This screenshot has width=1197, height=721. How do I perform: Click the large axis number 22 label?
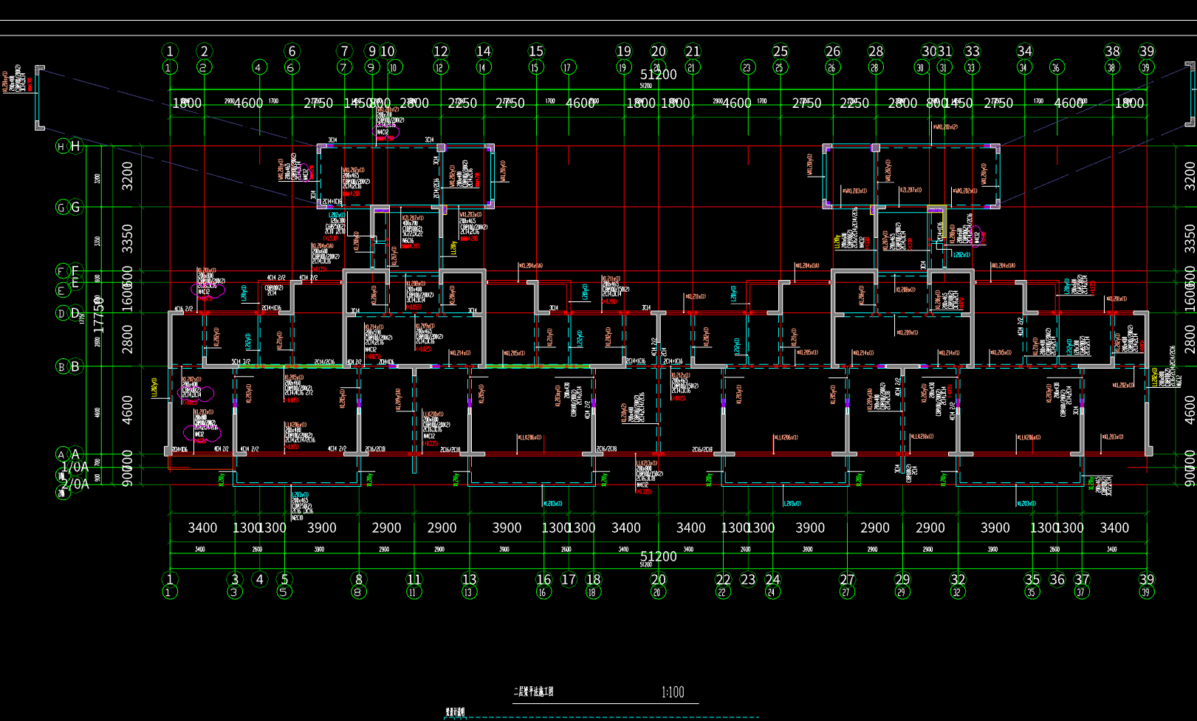(x=724, y=579)
